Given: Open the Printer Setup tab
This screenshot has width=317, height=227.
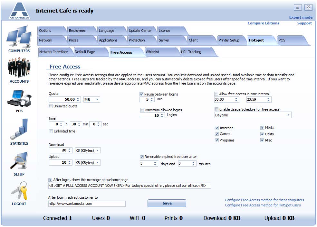Looking at the screenshot, I should [x=231, y=40].
